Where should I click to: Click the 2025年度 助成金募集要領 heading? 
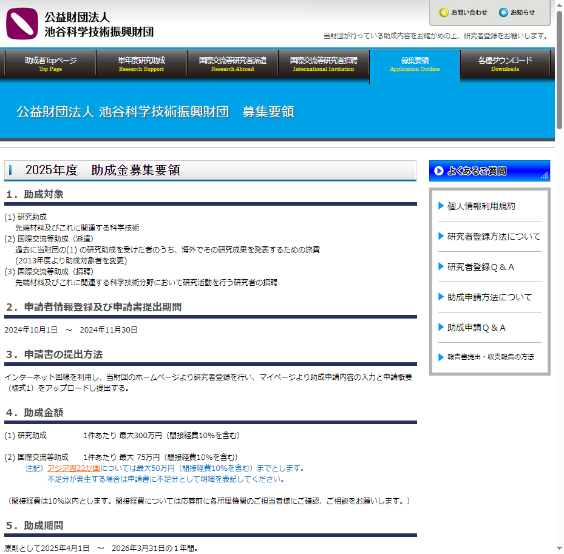pos(103,170)
